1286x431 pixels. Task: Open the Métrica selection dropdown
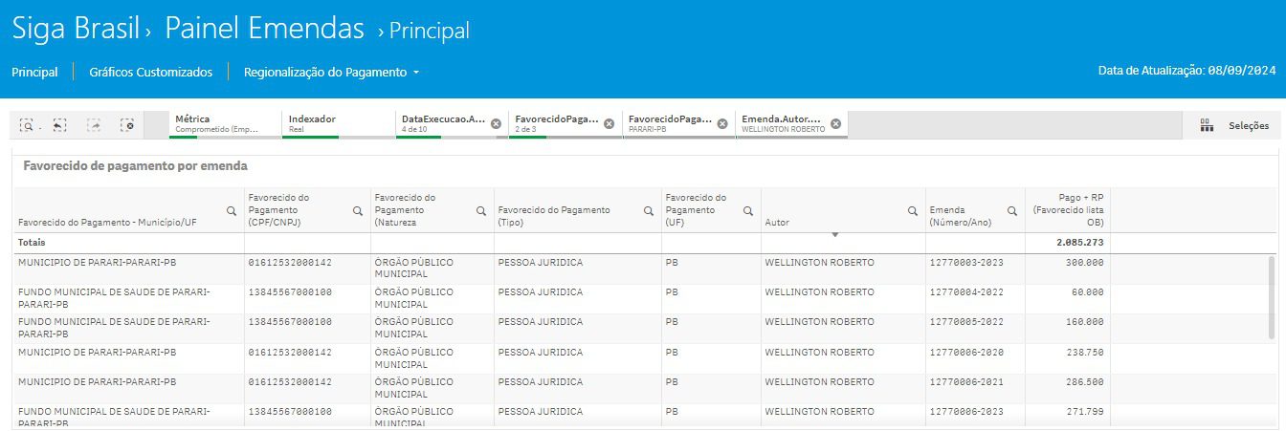pos(224,124)
